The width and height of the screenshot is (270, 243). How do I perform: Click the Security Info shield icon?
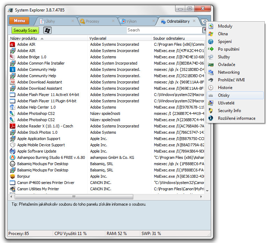pyautogui.click(x=211, y=111)
